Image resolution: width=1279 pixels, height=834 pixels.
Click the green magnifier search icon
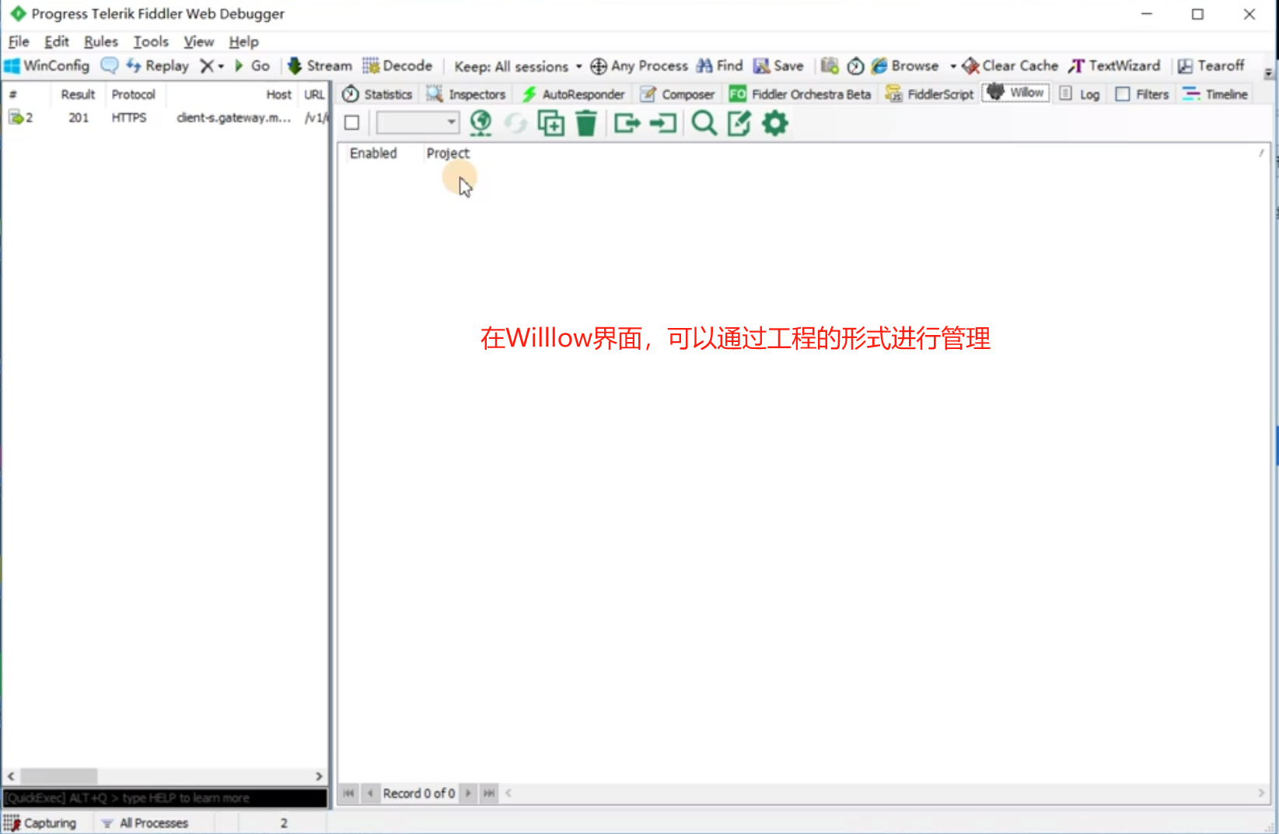pos(704,123)
